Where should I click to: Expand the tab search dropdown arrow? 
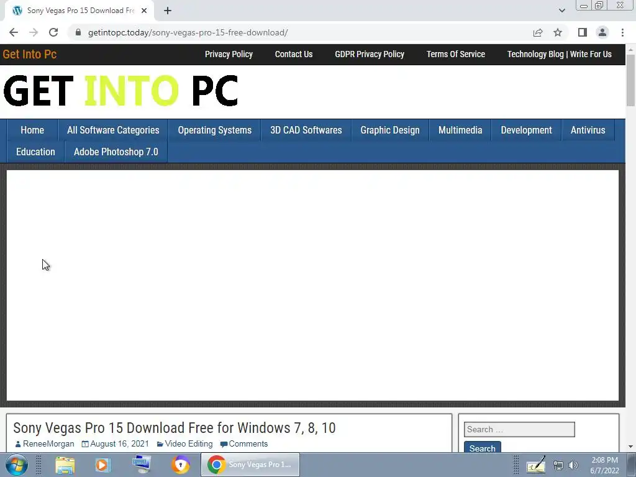pyautogui.click(x=561, y=11)
